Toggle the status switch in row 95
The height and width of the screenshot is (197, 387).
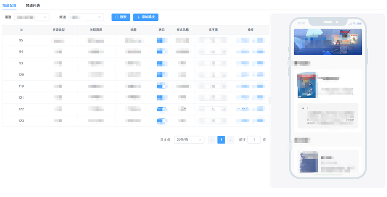tap(162, 40)
